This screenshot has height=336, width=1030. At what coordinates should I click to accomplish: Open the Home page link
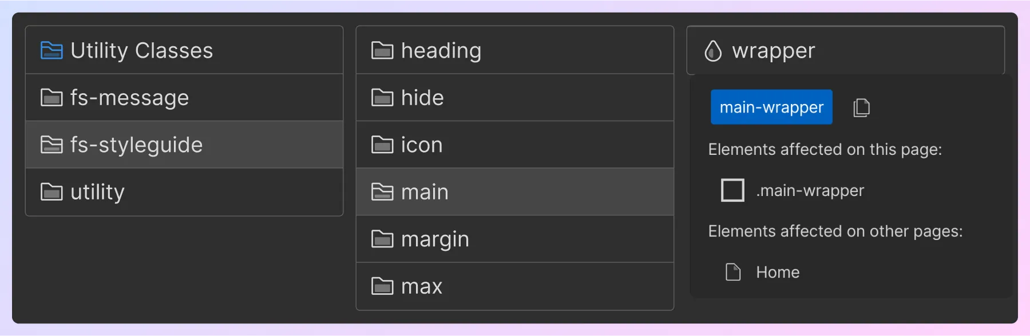777,272
